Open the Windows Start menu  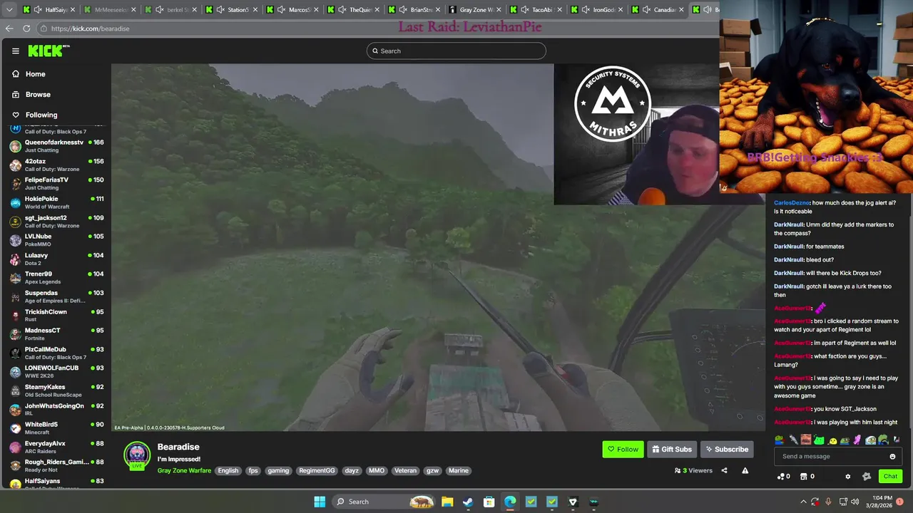tap(320, 502)
